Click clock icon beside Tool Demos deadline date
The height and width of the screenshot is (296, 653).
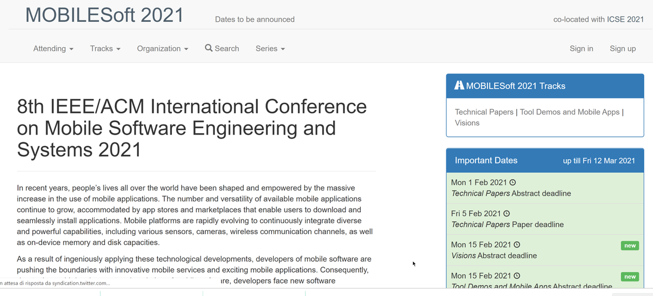517,276
